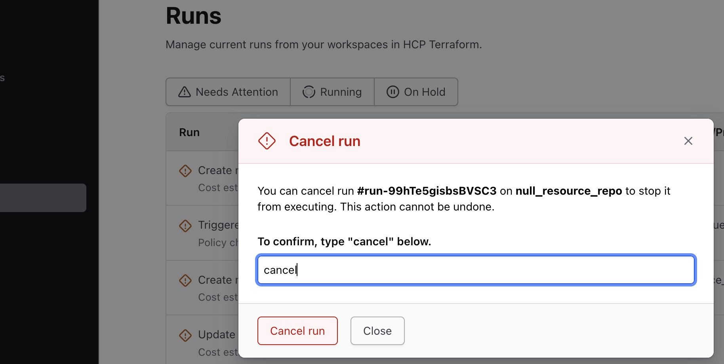
Task: Click the status diamond icon beside Triggered run
Action: (x=185, y=226)
